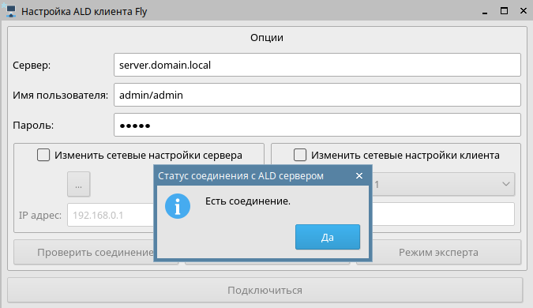This screenshot has width=533, height=308.
Task: Enable changing server network settings checkbox
Action: [x=43, y=155]
